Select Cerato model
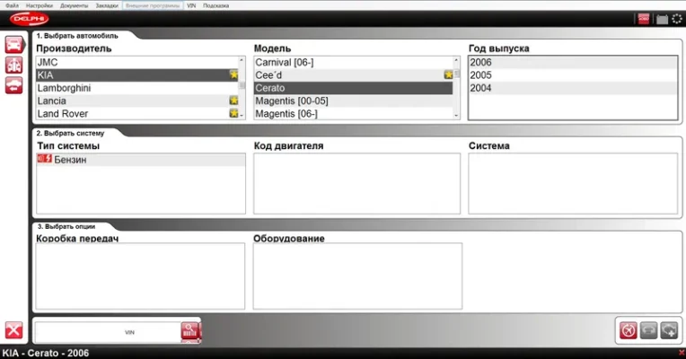 tap(353, 88)
